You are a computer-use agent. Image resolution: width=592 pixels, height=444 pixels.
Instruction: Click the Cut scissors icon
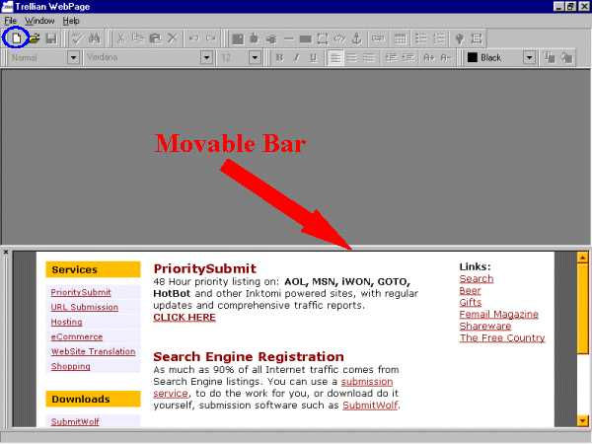point(120,38)
